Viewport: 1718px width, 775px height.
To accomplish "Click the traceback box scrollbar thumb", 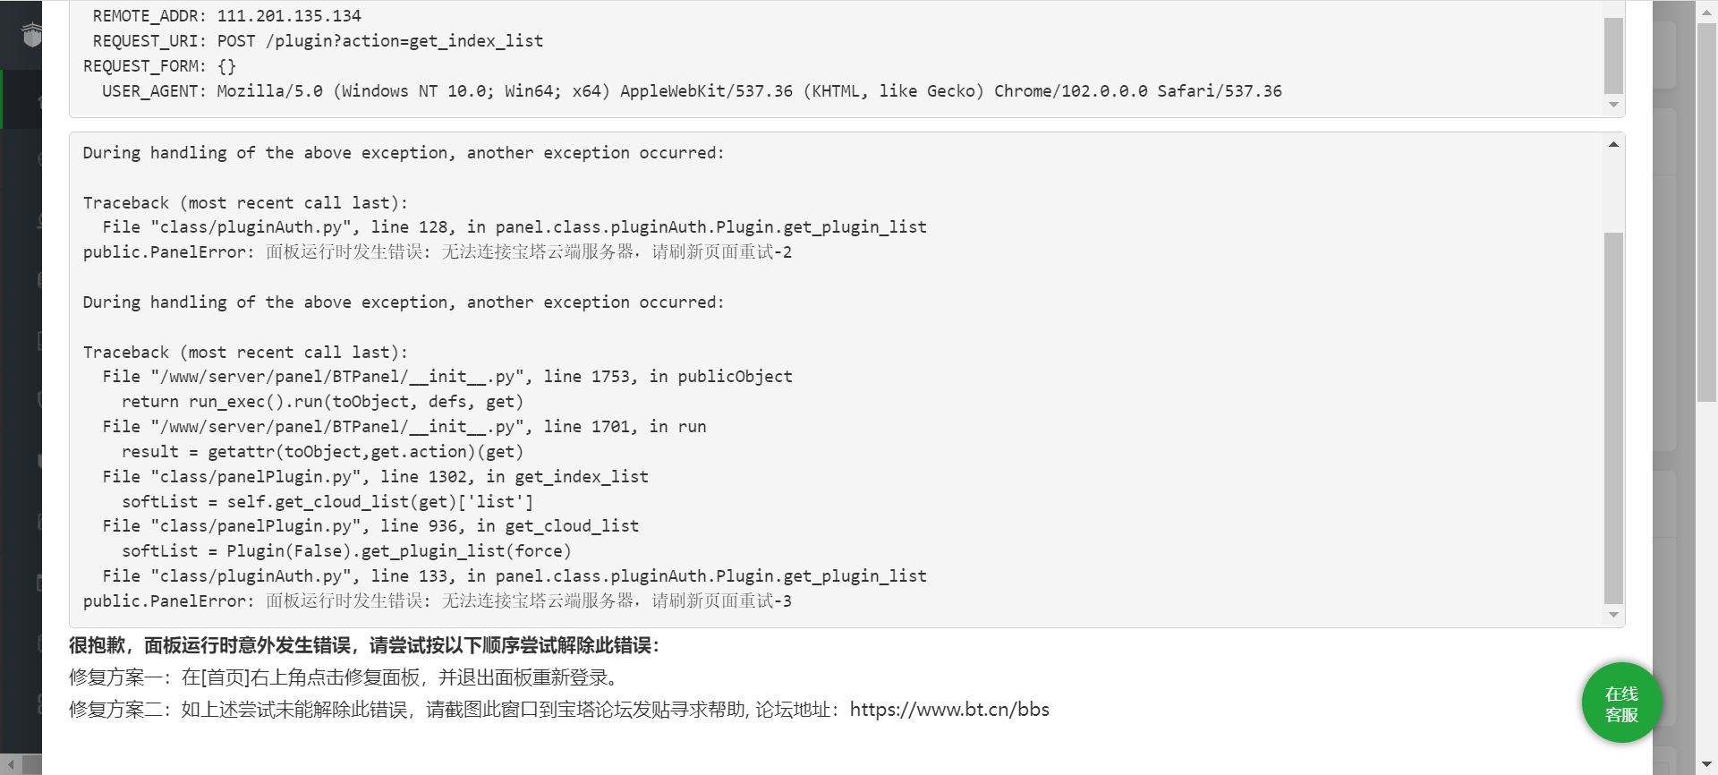I will (1613, 418).
